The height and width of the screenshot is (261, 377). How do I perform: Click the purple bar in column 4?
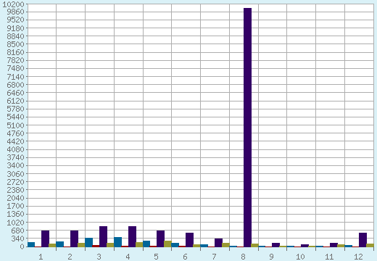pyautogui.click(x=132, y=236)
